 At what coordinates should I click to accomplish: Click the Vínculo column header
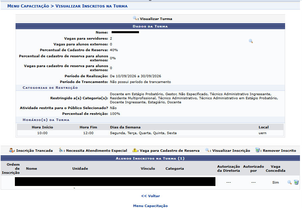pos(148,169)
